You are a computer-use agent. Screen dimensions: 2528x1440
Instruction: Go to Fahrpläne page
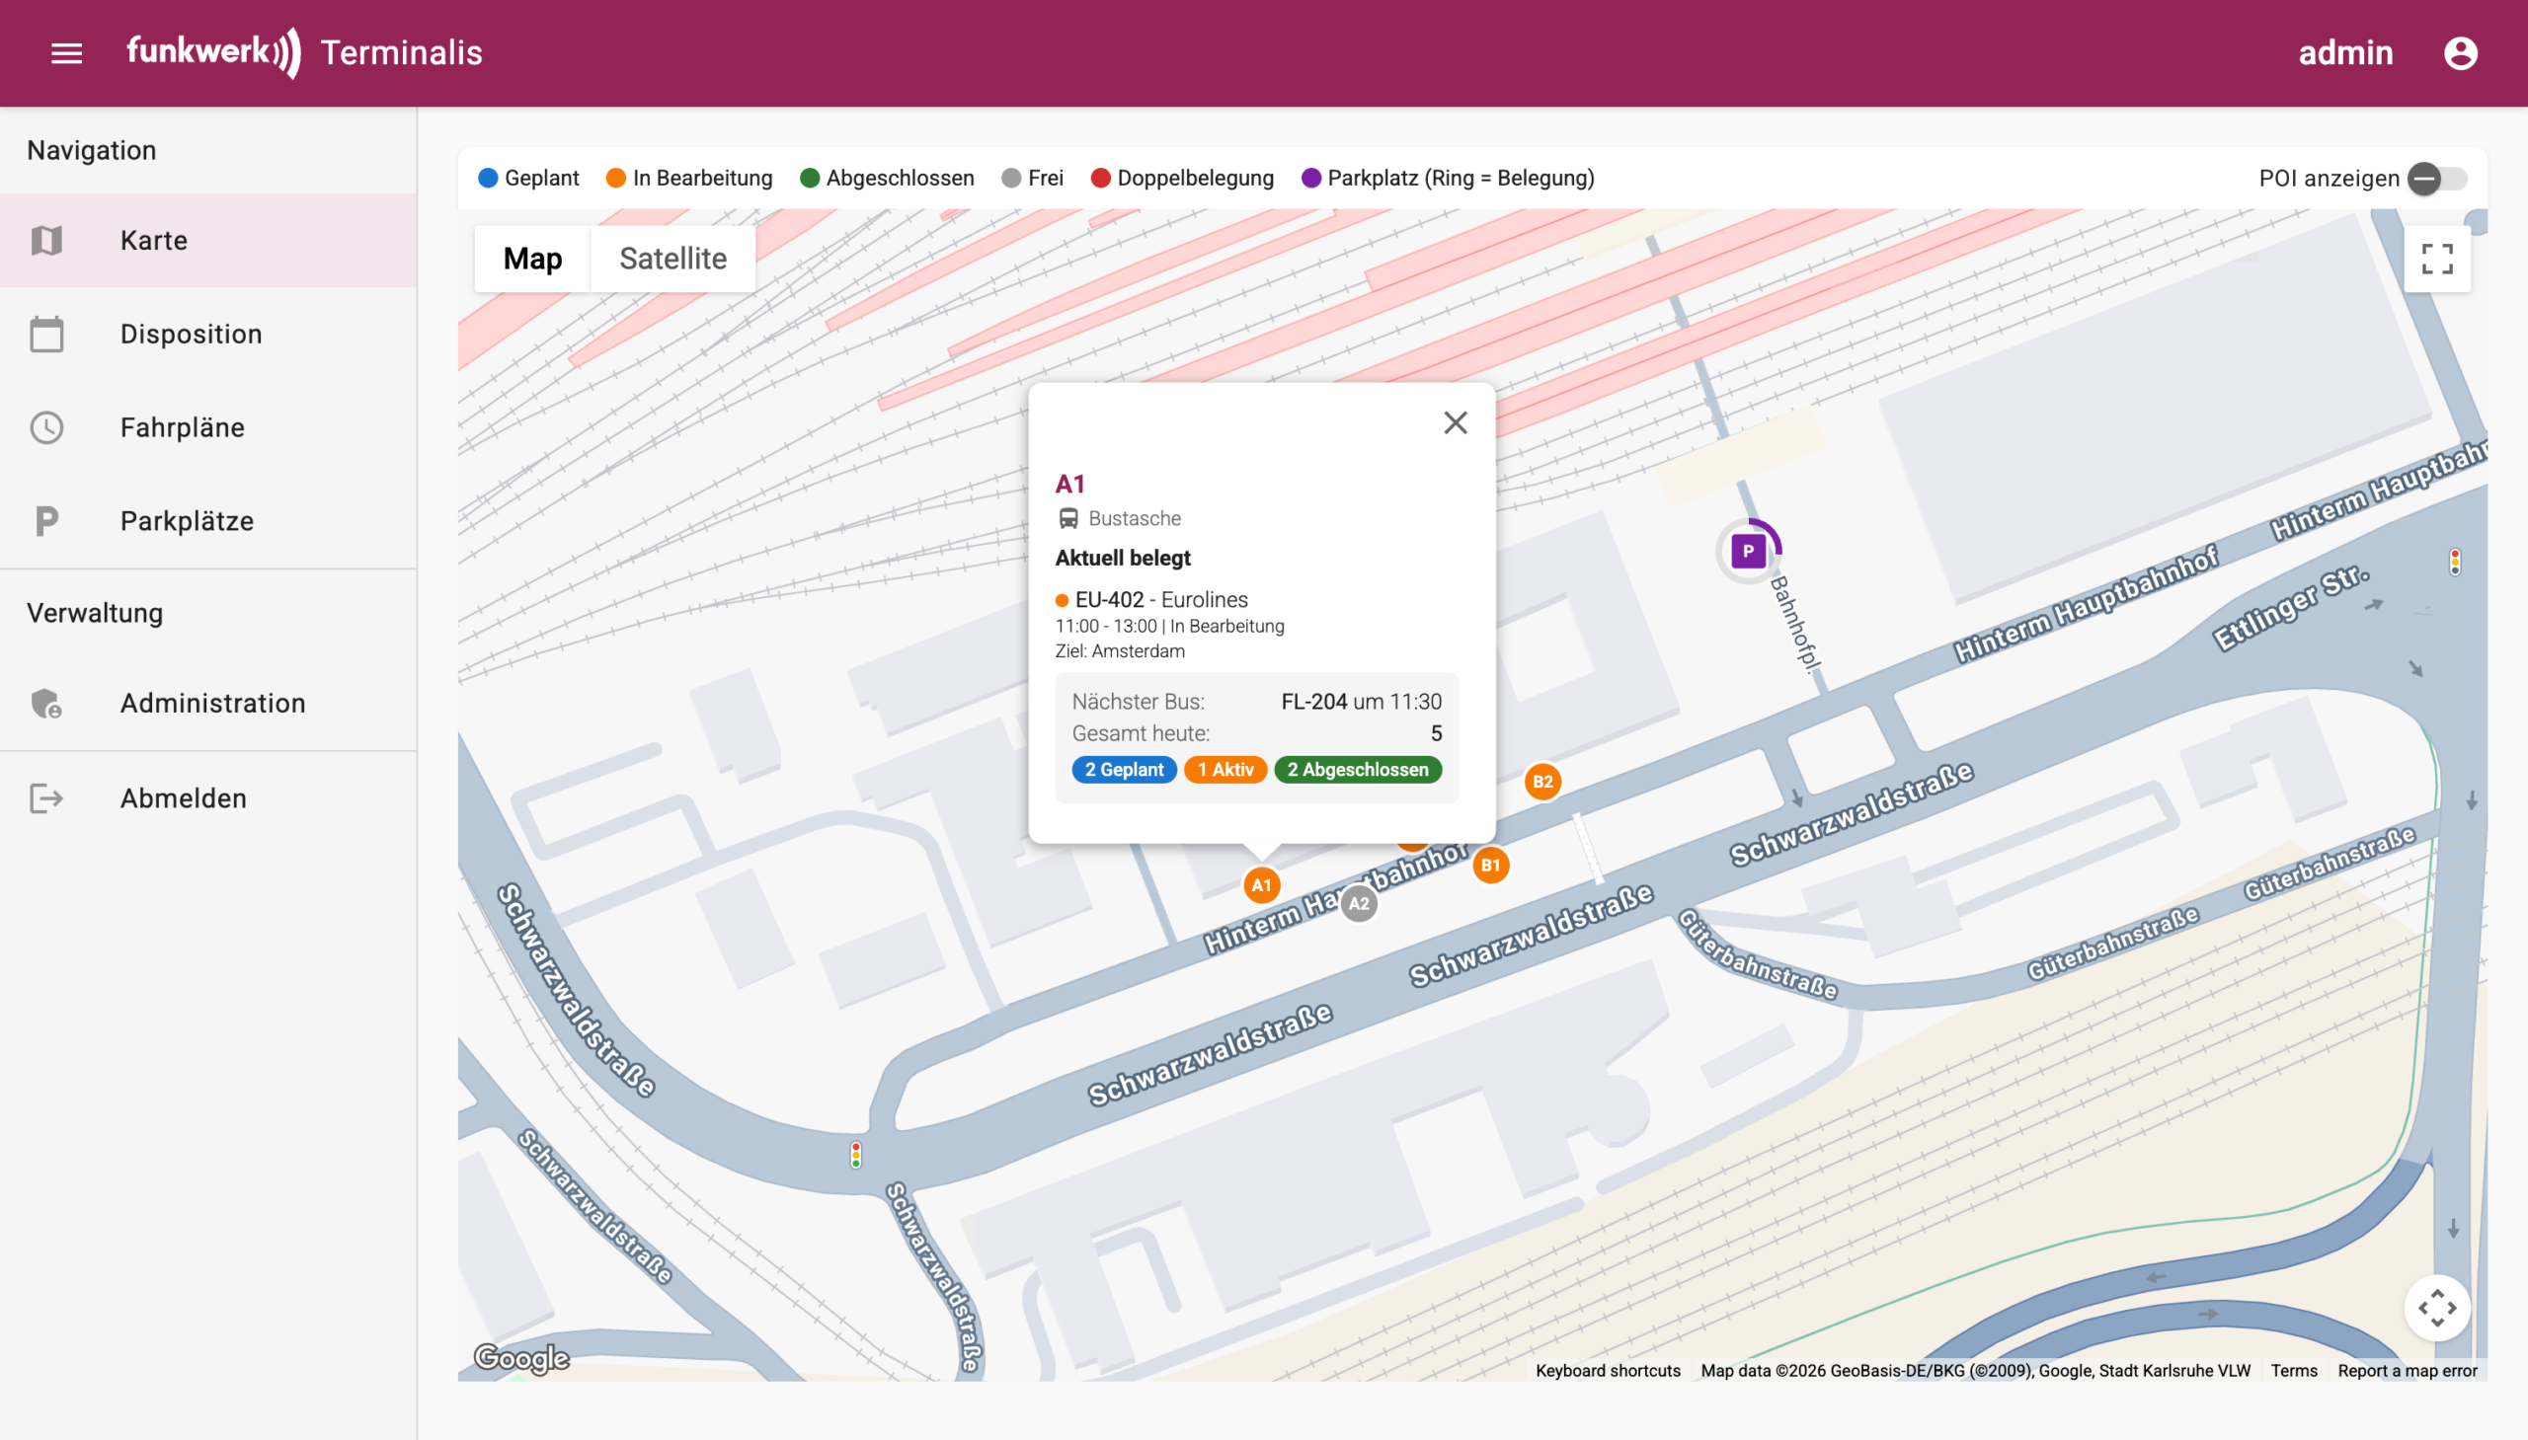(x=182, y=427)
